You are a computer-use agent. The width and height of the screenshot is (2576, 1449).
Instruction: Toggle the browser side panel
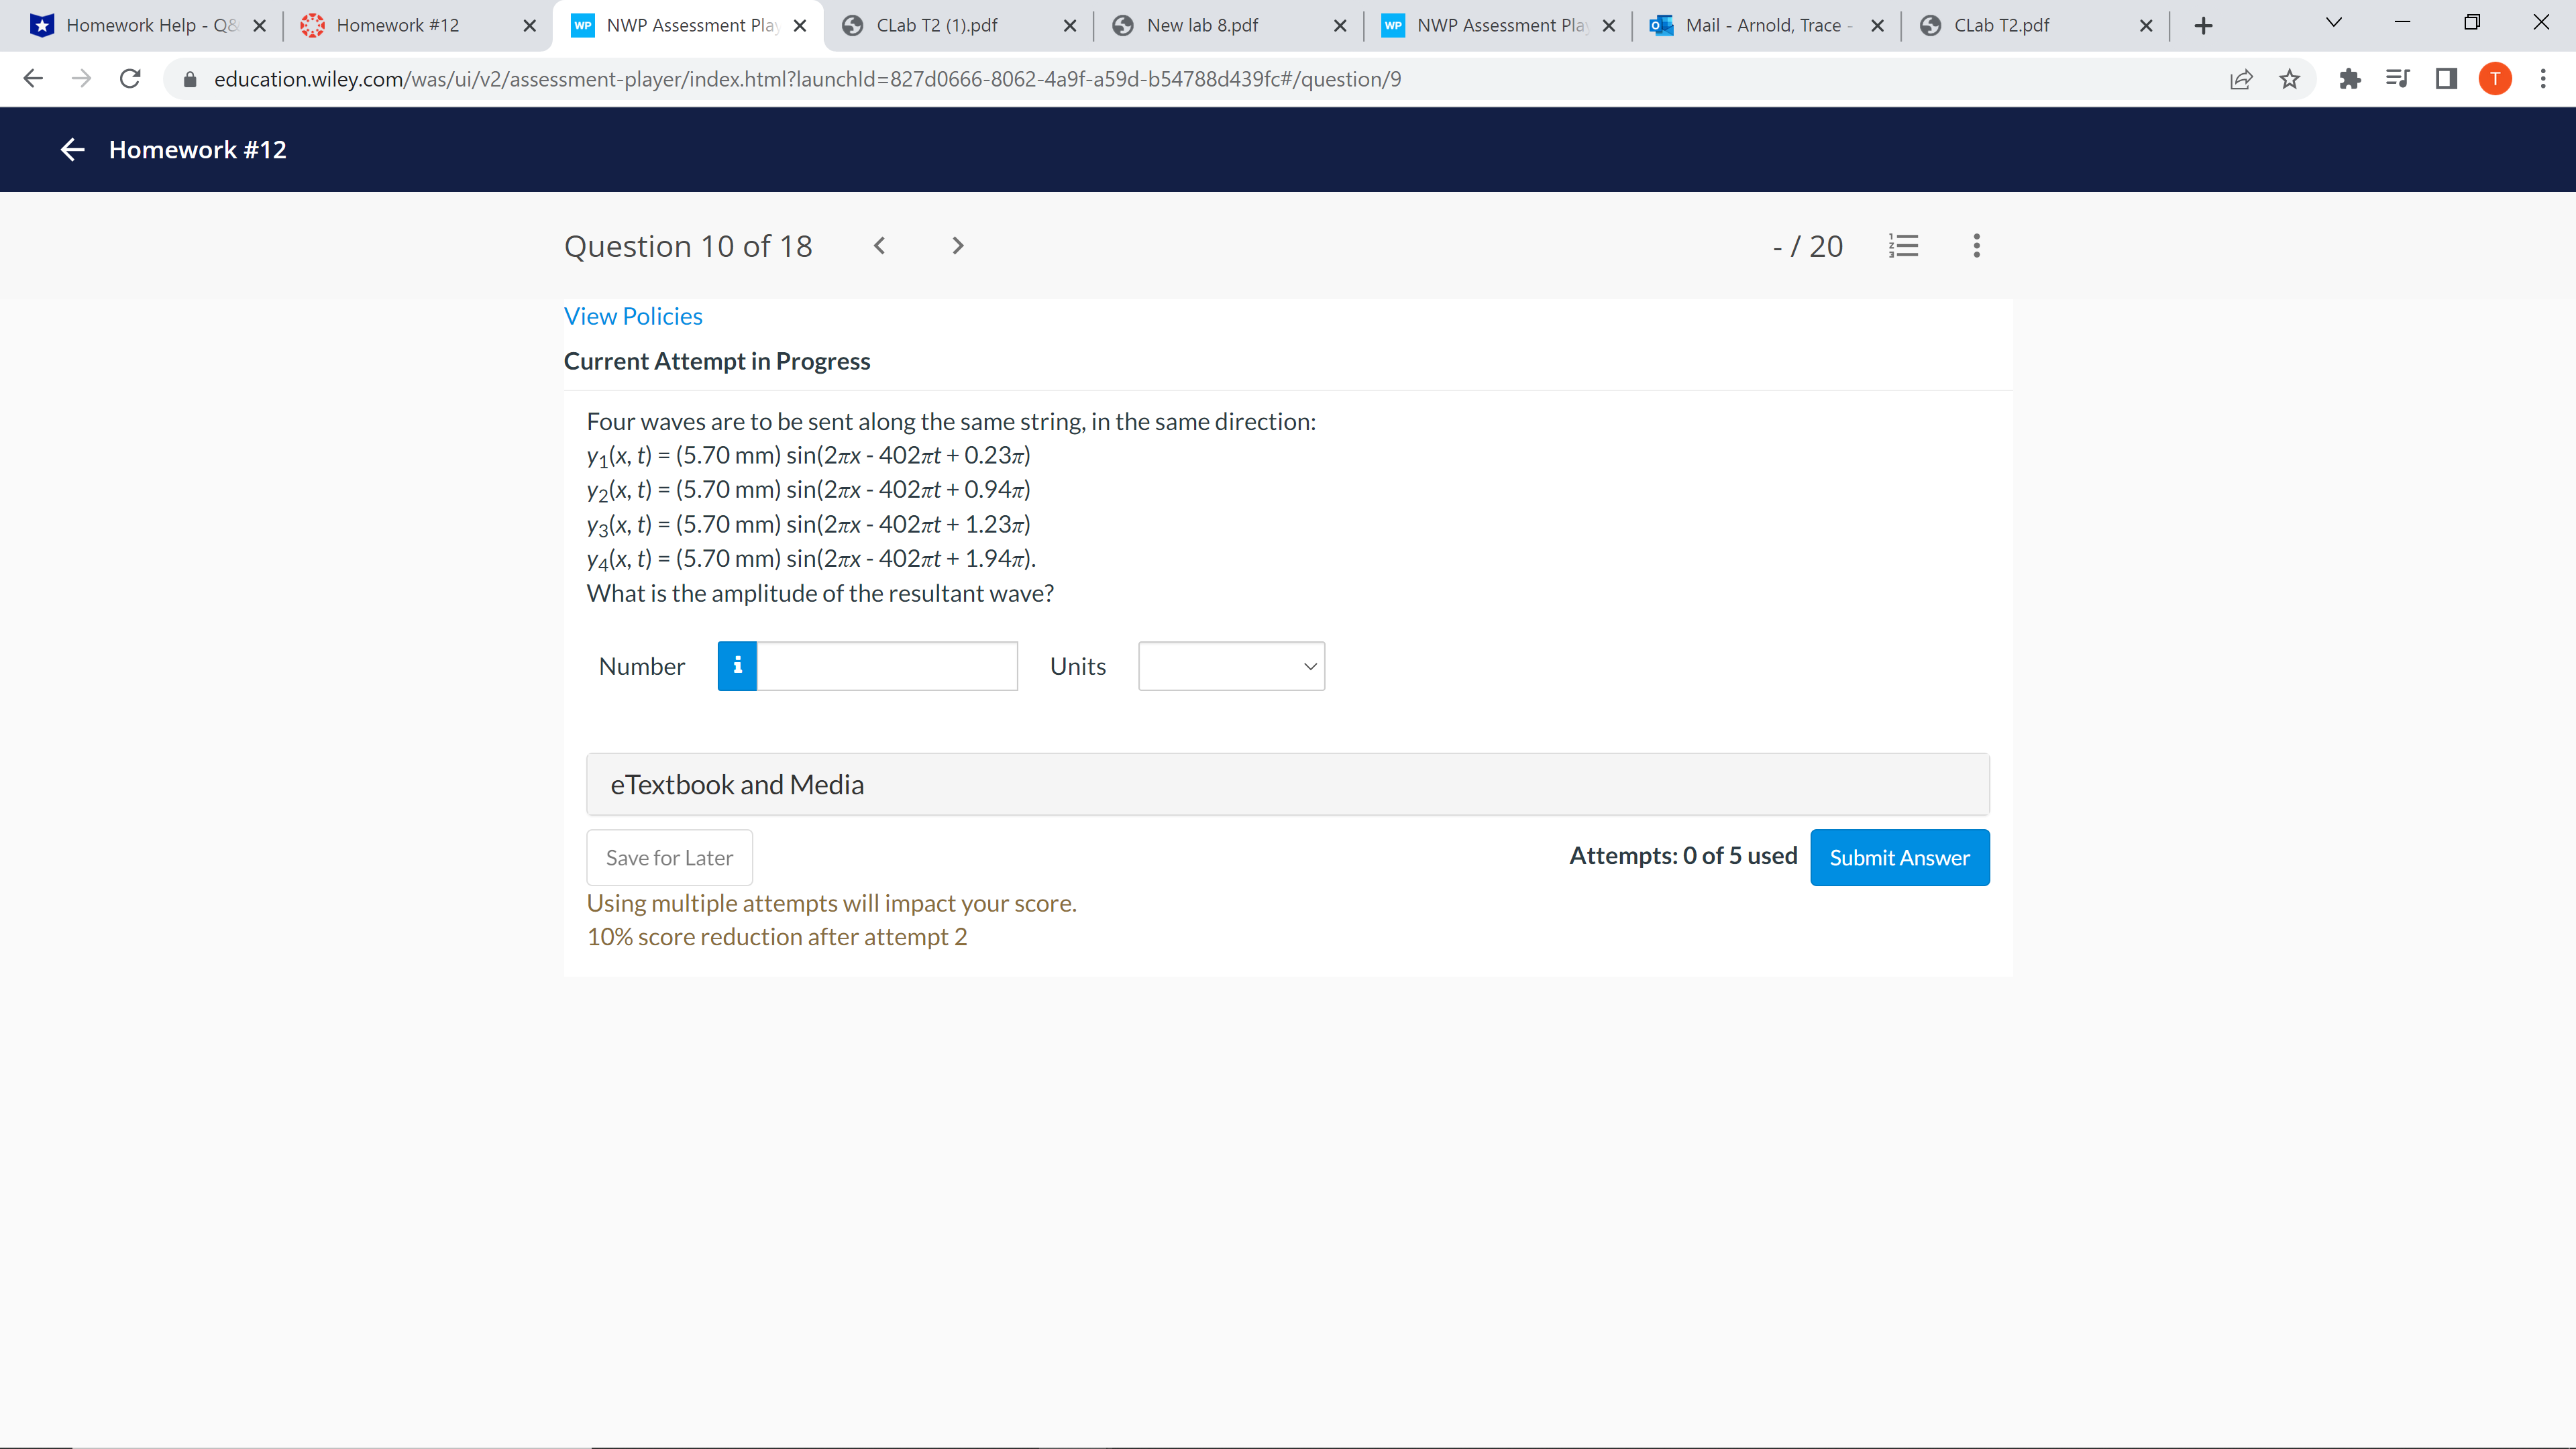2446,79
